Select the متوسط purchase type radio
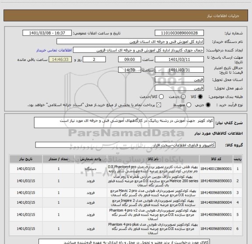 189,105
